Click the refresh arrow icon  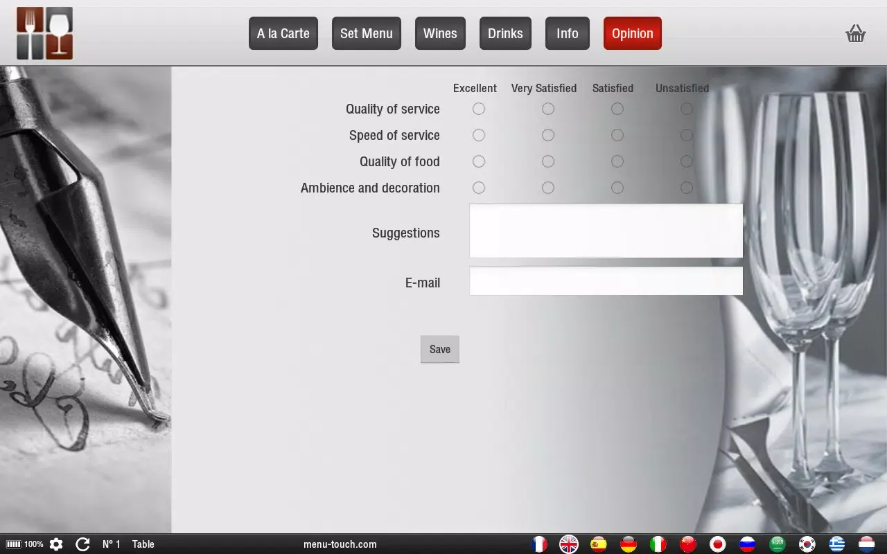tap(82, 544)
